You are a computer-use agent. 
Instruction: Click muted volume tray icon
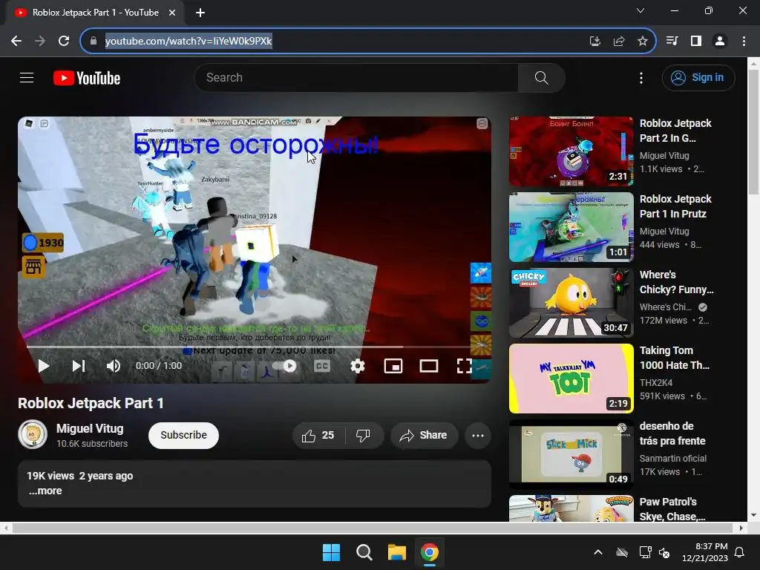point(664,552)
